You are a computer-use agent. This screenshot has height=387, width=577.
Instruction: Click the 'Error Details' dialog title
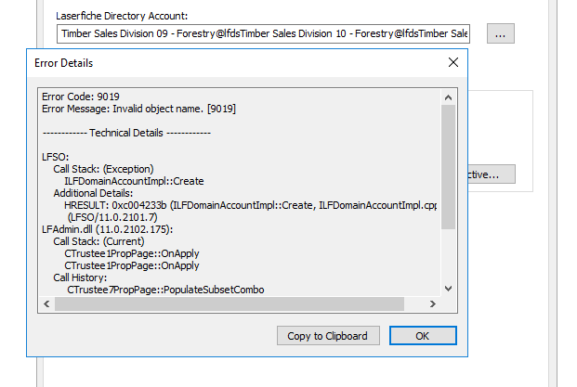point(64,63)
